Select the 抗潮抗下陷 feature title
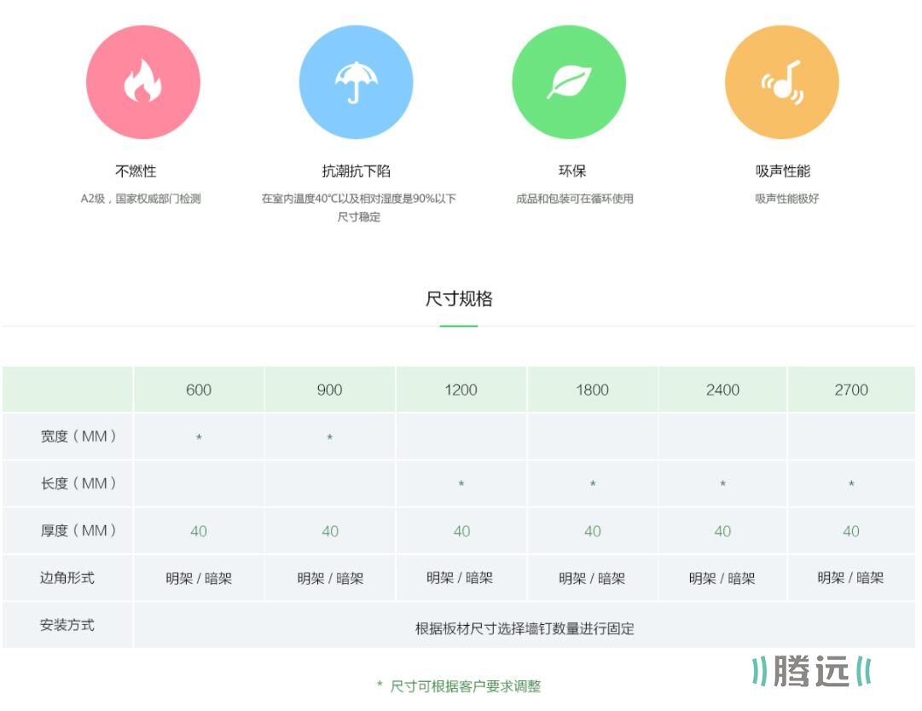922x711 pixels. (x=356, y=171)
